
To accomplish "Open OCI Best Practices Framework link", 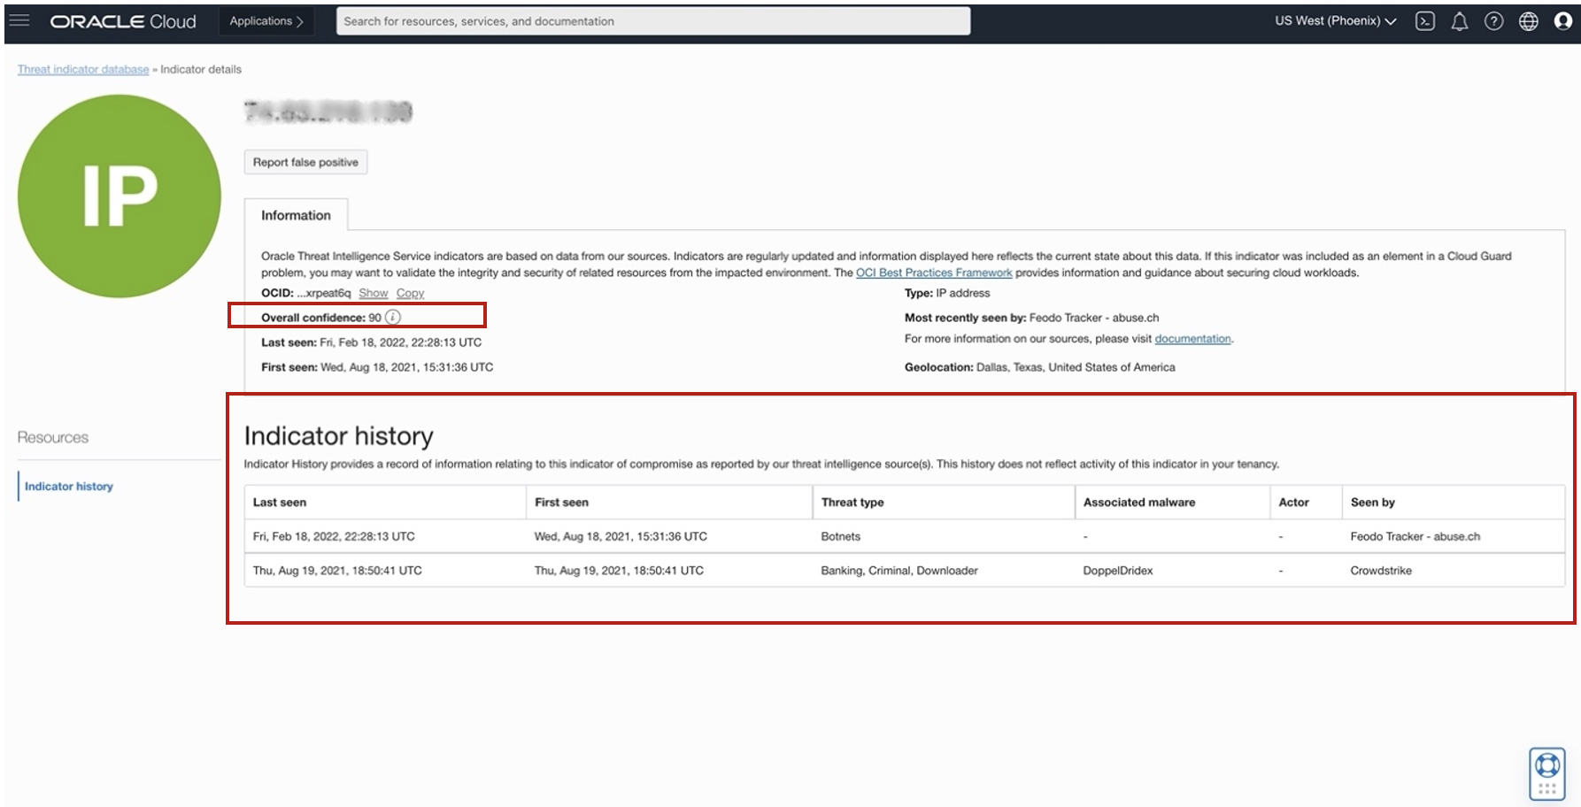I will 933,273.
